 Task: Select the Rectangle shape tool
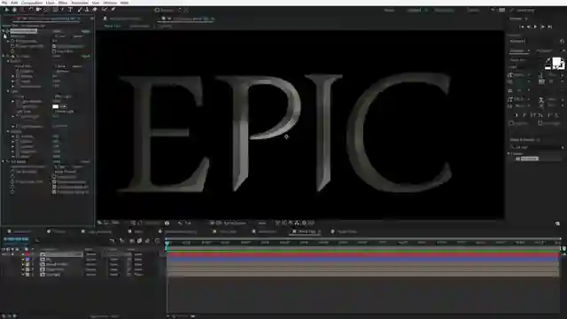55,10
